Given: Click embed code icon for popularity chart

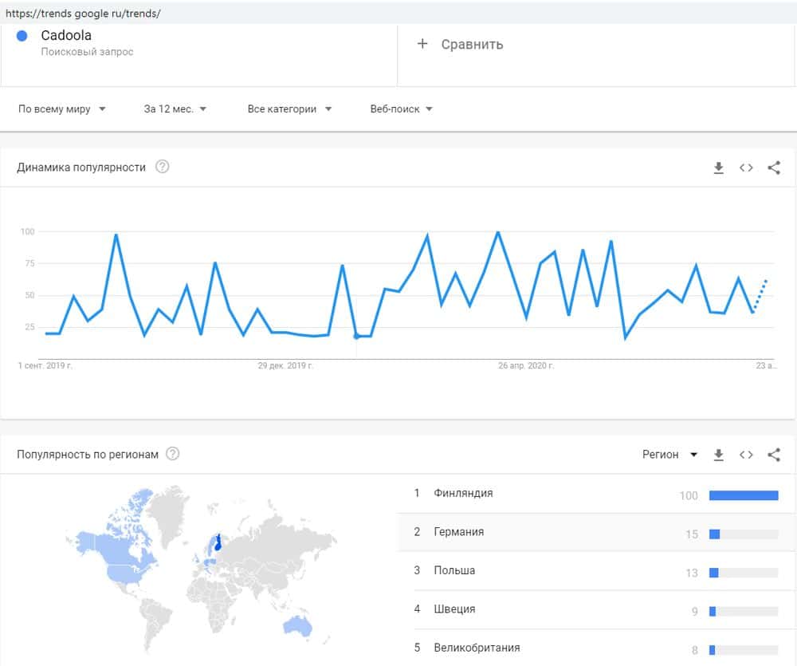Looking at the screenshot, I should pos(746,167).
